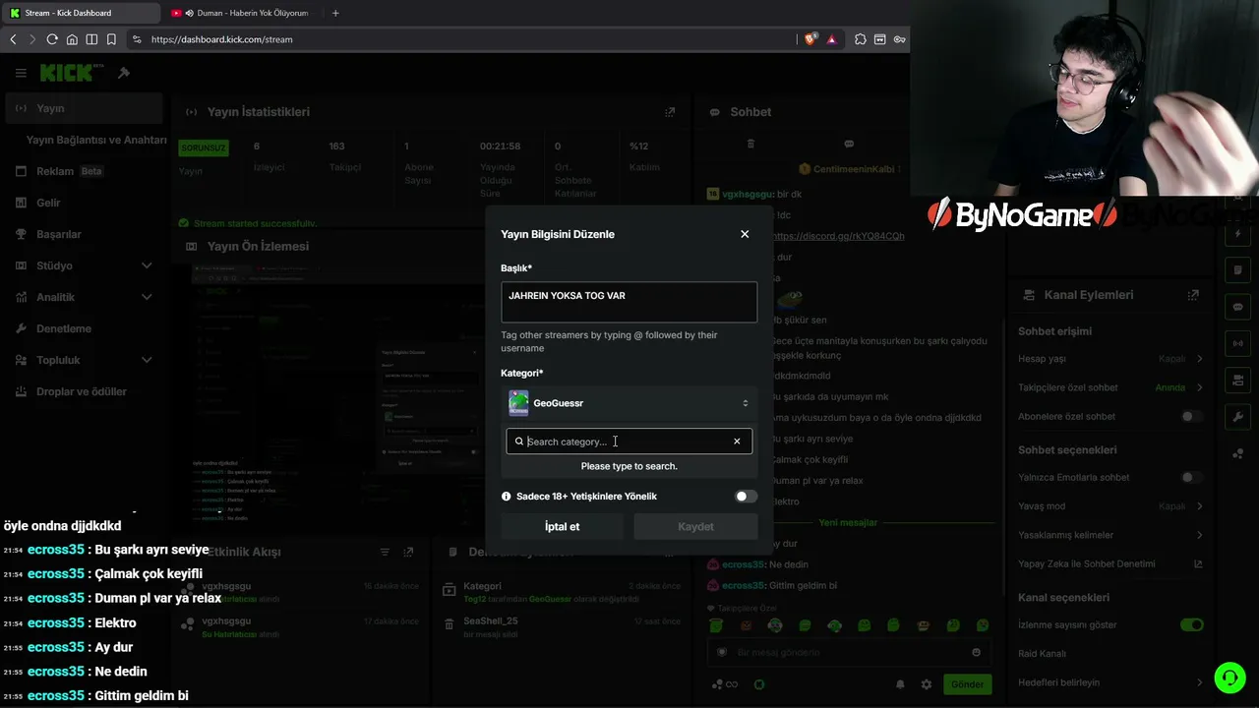Bookmark this page with the bookmark icon

111,39
